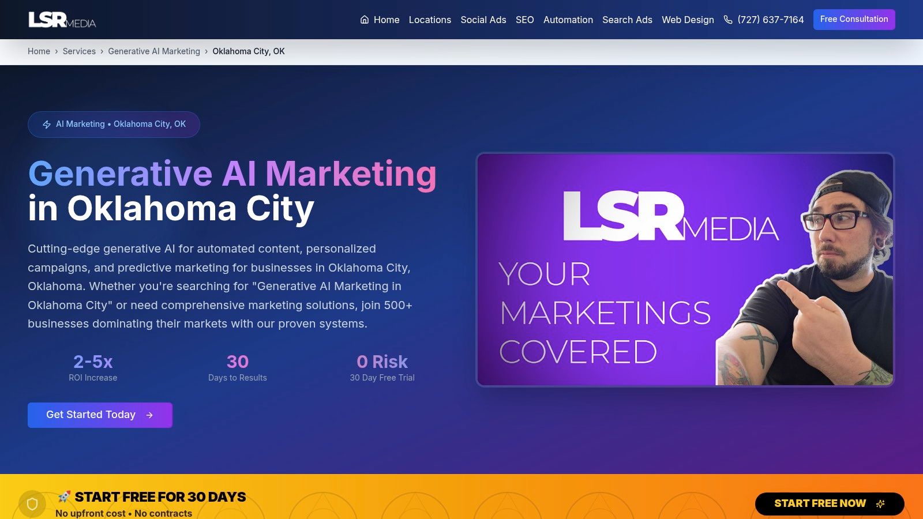The image size is (923, 519).
Task: Go to Social Ads in the navigation
Action: [483, 20]
